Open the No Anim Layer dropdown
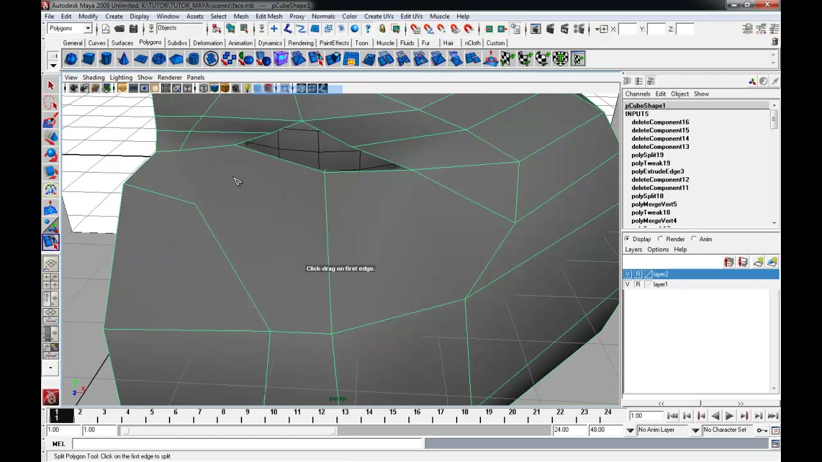 click(667, 430)
